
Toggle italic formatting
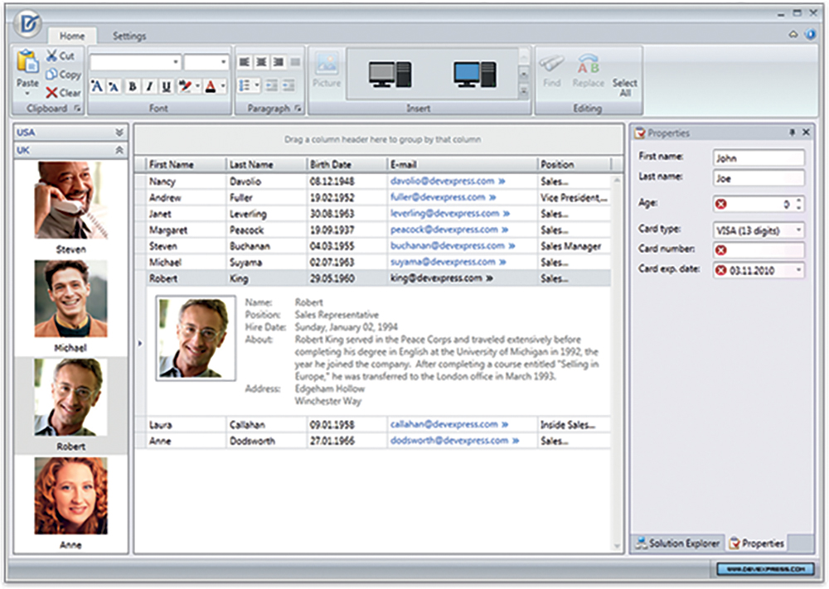149,86
